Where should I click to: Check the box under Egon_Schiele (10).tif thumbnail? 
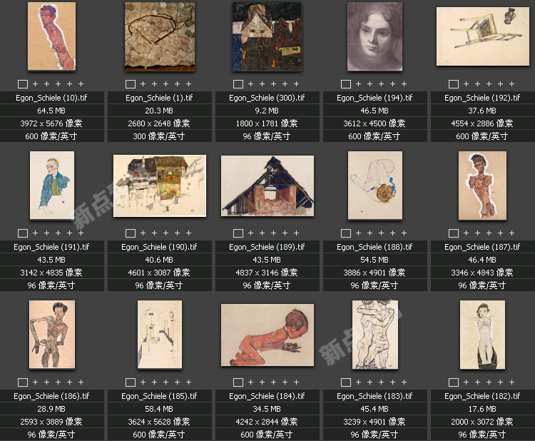point(23,84)
